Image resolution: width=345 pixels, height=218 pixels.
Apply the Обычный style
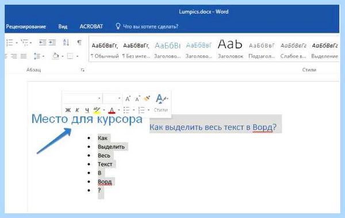point(105,50)
